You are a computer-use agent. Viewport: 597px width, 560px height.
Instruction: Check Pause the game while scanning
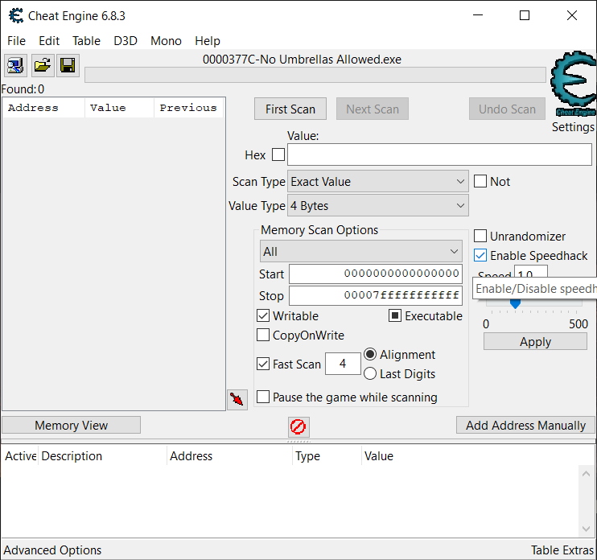coord(263,397)
